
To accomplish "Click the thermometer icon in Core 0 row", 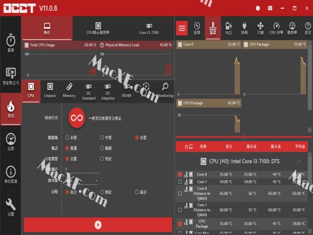I will tap(186, 174).
